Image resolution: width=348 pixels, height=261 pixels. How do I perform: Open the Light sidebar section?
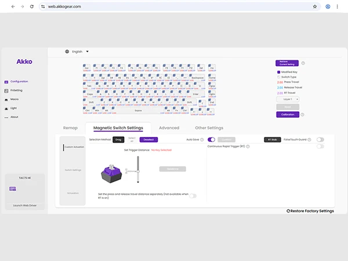tap(10, 108)
